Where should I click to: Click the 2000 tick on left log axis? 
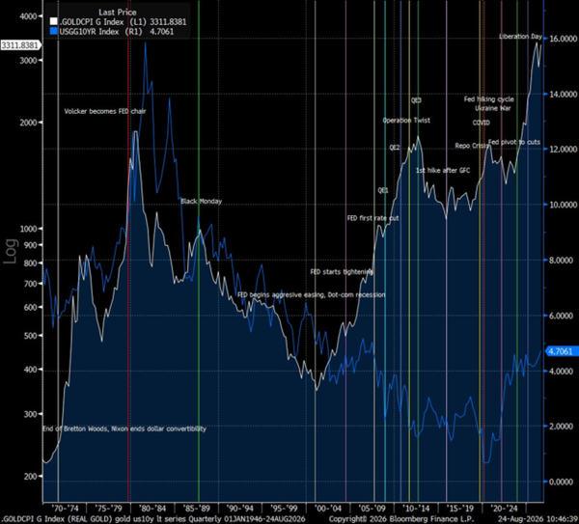click(28, 123)
